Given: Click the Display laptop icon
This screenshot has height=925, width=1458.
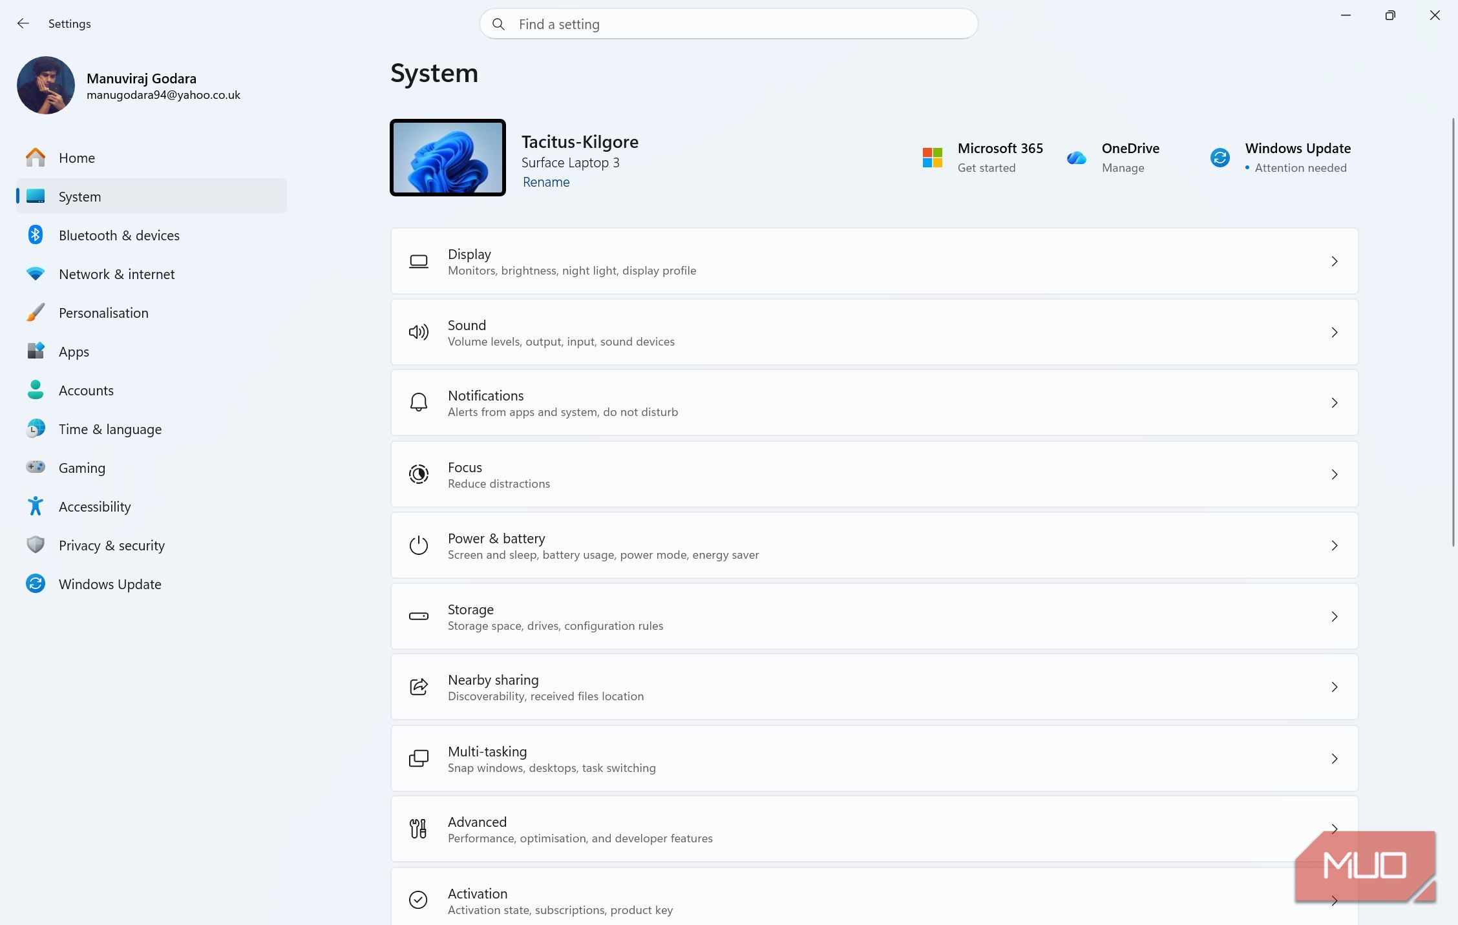Looking at the screenshot, I should (419, 261).
